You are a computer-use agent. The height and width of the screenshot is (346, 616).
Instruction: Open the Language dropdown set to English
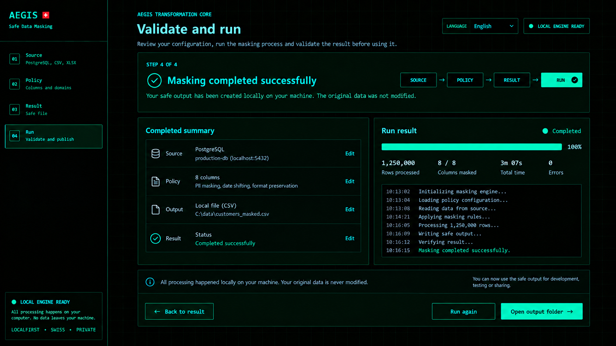coord(480,26)
